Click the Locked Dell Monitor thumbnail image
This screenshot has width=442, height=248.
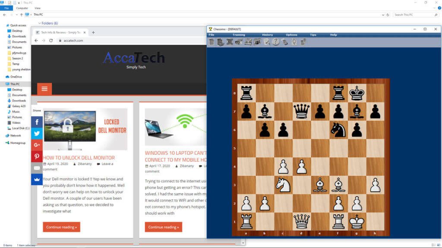[85, 129]
